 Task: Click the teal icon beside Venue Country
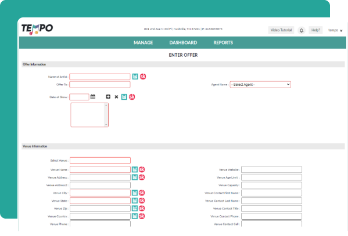pyautogui.click(x=135, y=216)
